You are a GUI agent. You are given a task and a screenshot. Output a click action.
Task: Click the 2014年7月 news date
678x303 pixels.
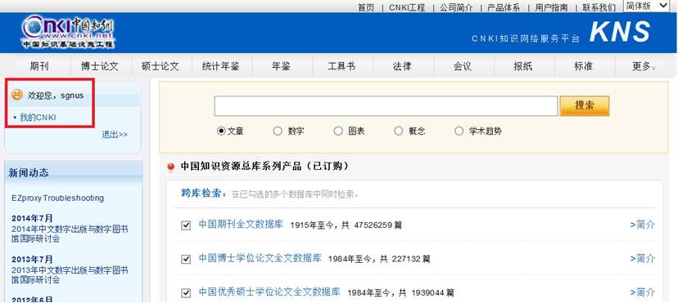pos(32,218)
